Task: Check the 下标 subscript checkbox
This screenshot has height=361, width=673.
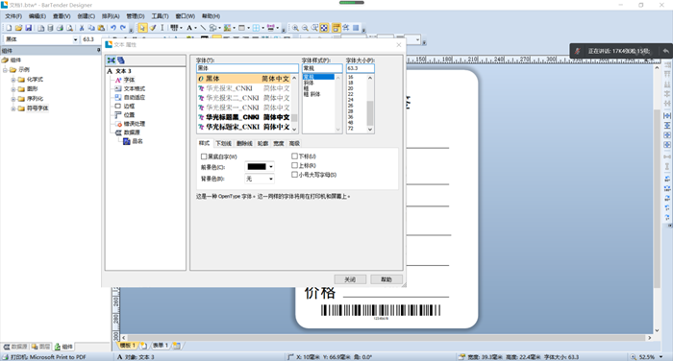Action: 294,156
